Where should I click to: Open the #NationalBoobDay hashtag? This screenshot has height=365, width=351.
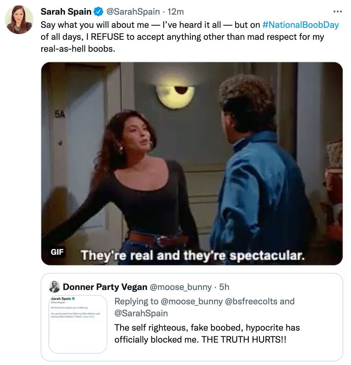pos(300,25)
